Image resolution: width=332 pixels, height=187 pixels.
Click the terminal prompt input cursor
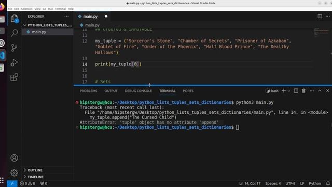(238, 127)
